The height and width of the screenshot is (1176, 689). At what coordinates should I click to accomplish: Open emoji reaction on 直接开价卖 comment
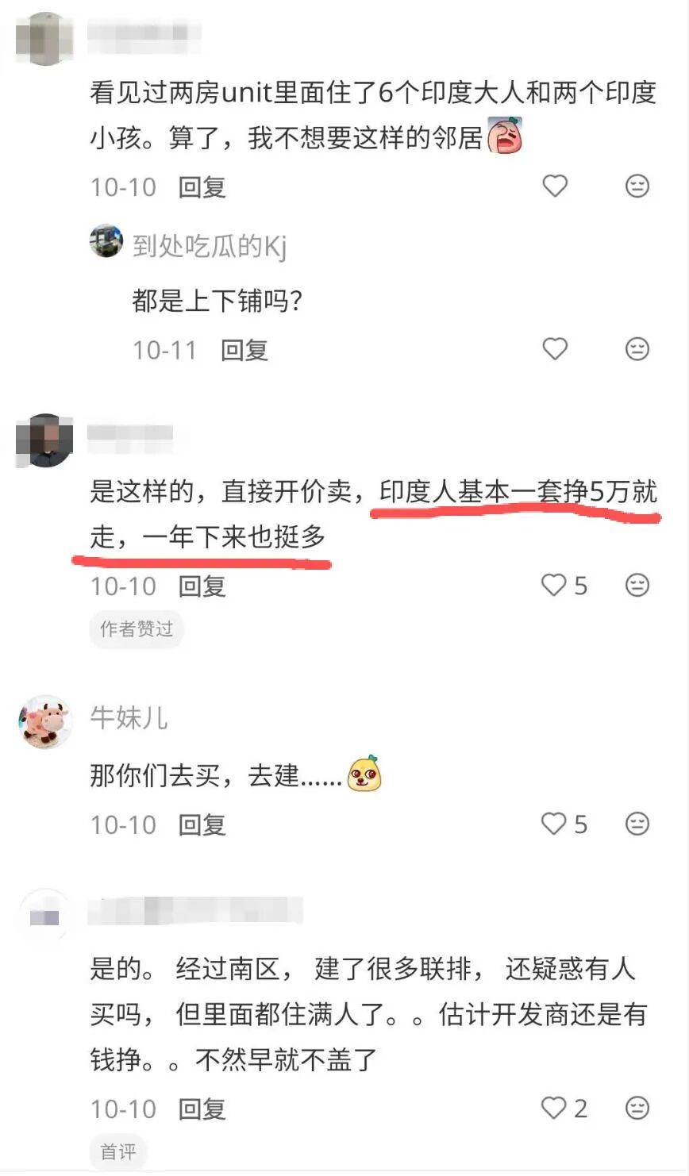pos(637,586)
